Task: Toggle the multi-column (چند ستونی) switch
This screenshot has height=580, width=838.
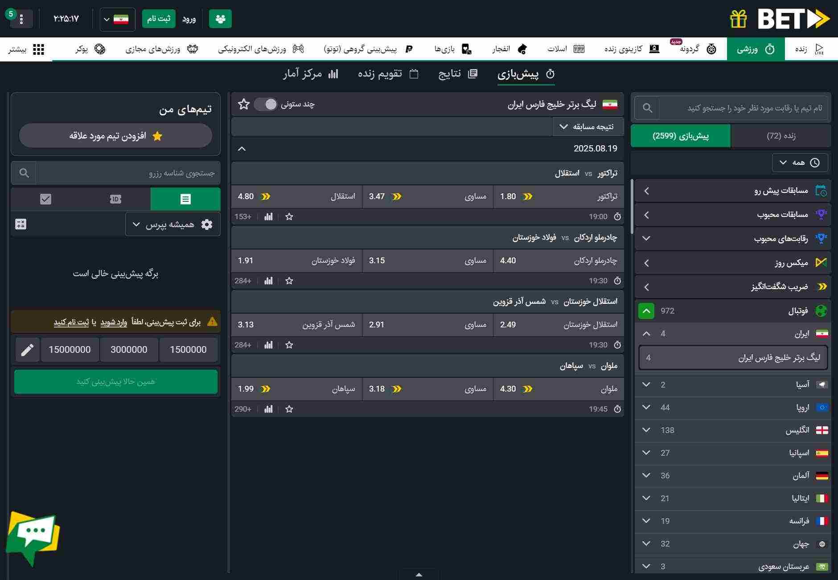Action: pos(266,104)
